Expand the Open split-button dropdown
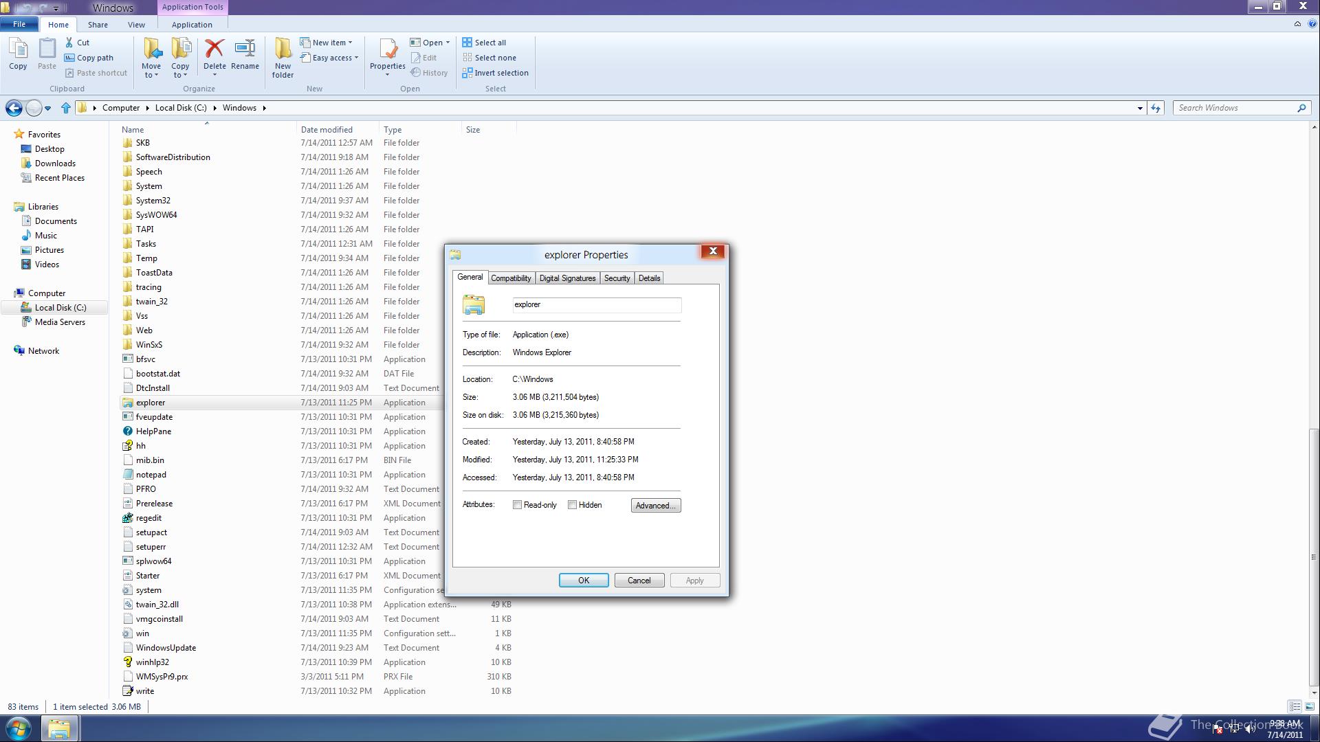This screenshot has width=1320, height=742. tap(448, 42)
